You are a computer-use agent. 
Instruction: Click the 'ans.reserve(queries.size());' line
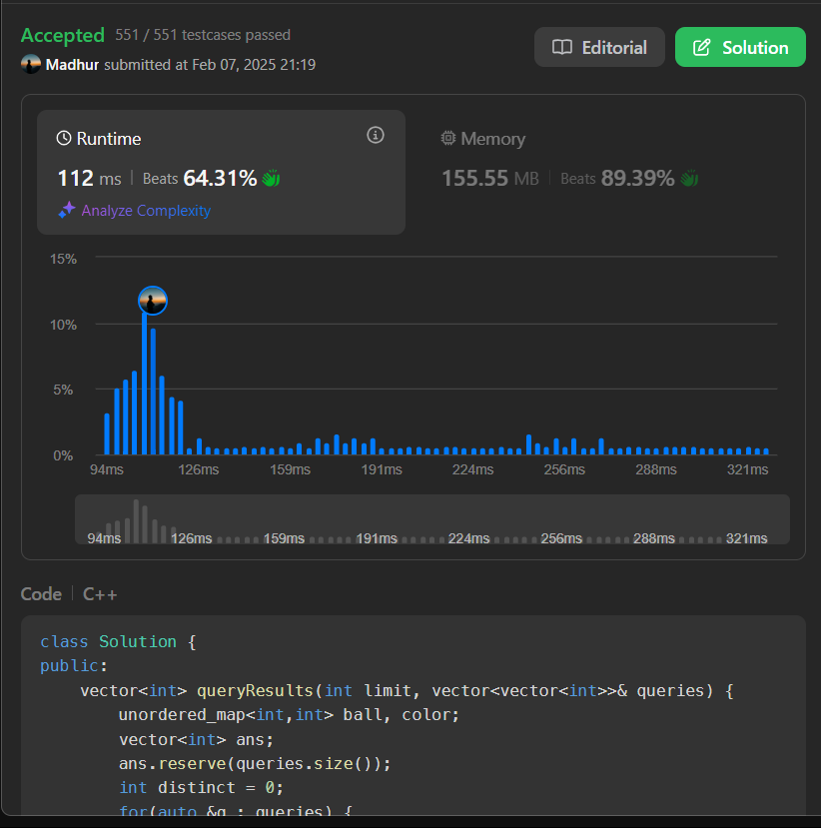[x=255, y=763]
